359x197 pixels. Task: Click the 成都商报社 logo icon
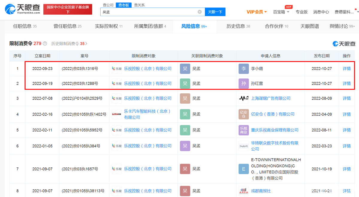244,191
